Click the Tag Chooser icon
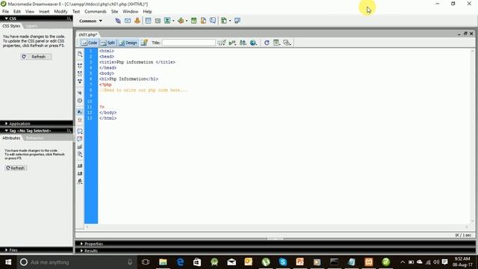The image size is (478, 269). (238, 21)
